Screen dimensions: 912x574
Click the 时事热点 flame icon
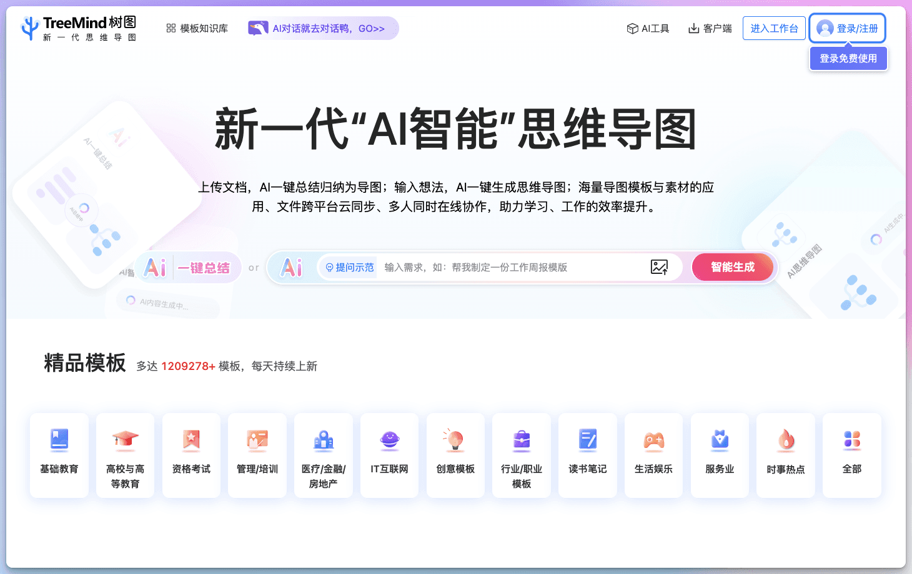click(786, 439)
